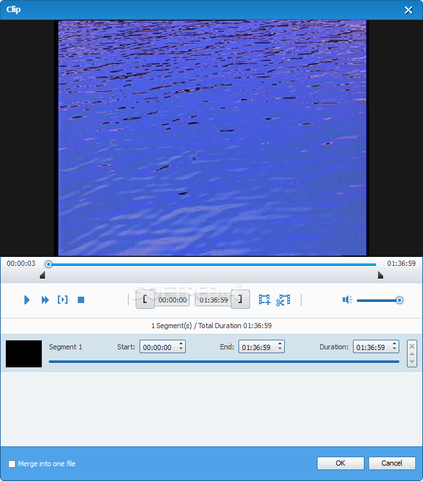Click the total time label at timeline end

point(401,263)
